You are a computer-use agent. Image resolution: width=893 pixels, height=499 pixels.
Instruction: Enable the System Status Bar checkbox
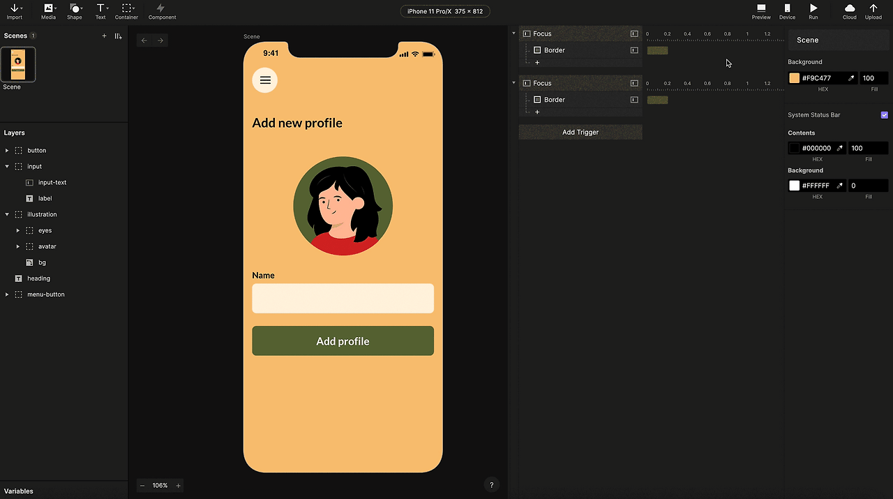pos(885,114)
